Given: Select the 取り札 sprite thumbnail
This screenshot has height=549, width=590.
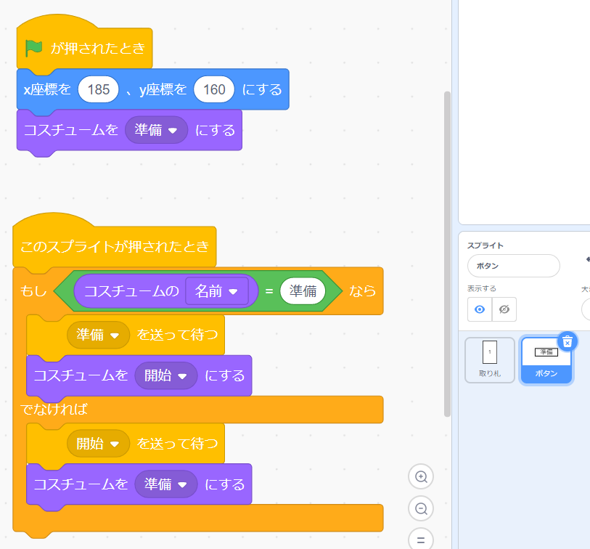Looking at the screenshot, I should point(490,360).
